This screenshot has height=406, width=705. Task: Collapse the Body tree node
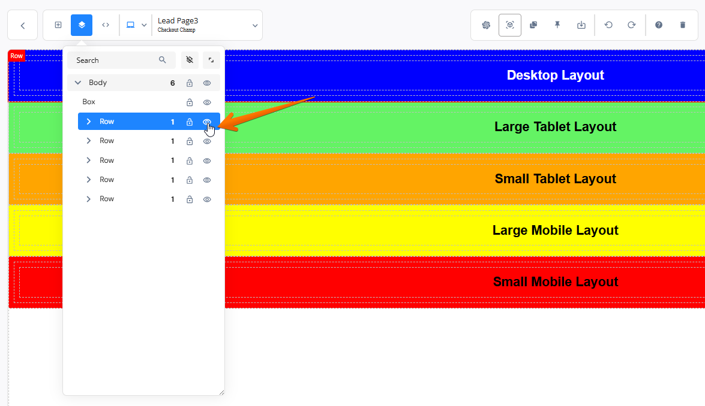77,83
